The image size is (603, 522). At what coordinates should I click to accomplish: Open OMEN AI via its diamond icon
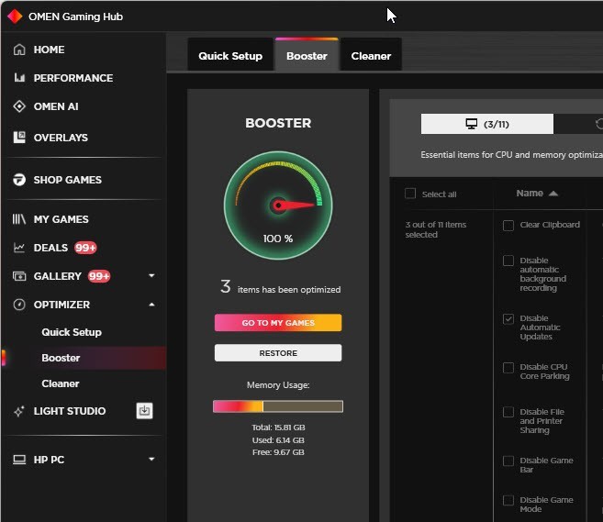(x=19, y=106)
